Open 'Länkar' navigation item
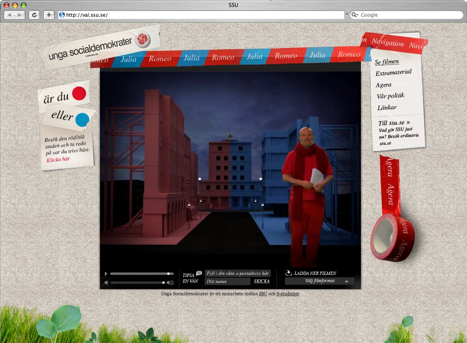 pyautogui.click(x=387, y=108)
